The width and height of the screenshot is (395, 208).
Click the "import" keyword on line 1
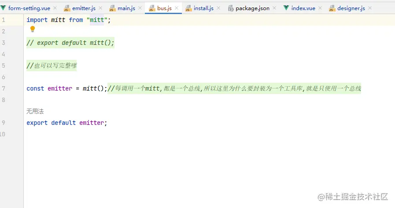point(37,20)
